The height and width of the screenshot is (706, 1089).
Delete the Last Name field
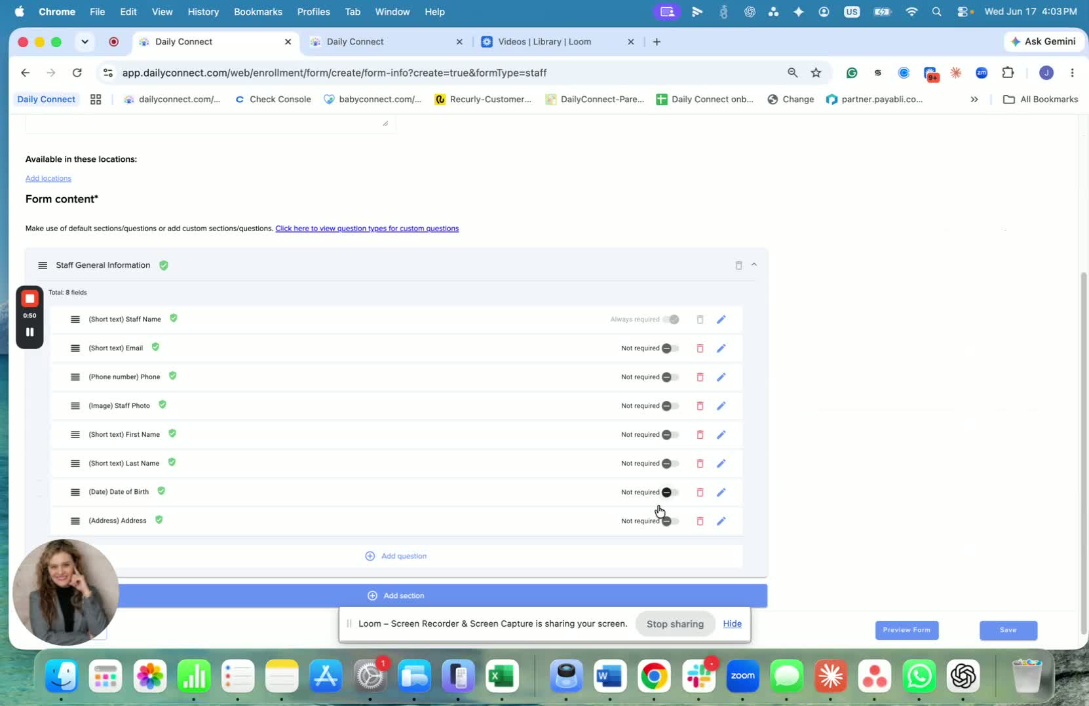pos(700,464)
